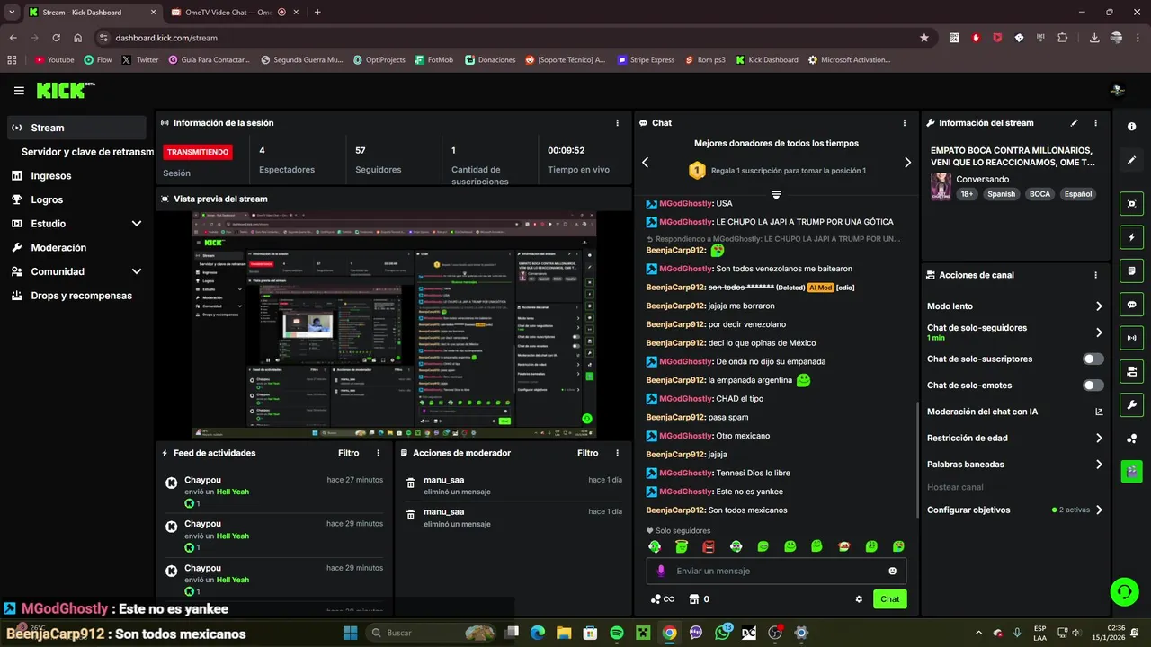Open the Acciones de moderador Filtro
Image resolution: width=1151 pixels, height=647 pixels.
[587, 453]
